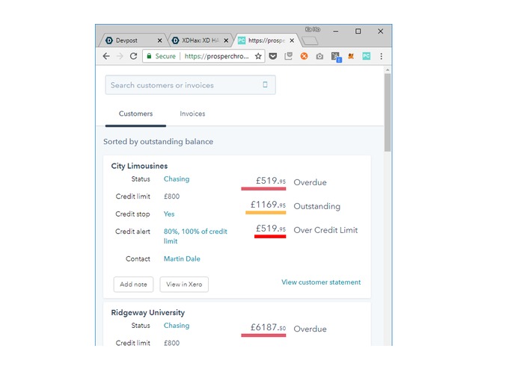Open the Martin Dale contact link
The image size is (520, 369).
[182, 258]
